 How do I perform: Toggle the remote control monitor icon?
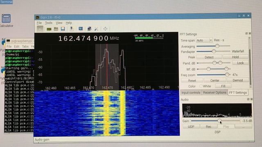pos(81,29)
